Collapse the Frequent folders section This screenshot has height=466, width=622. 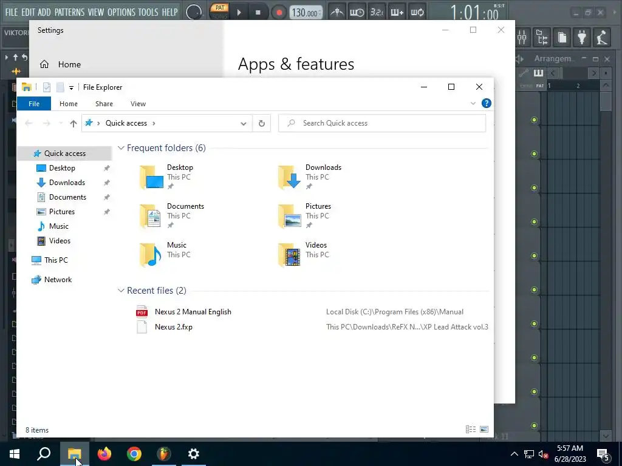click(x=121, y=148)
